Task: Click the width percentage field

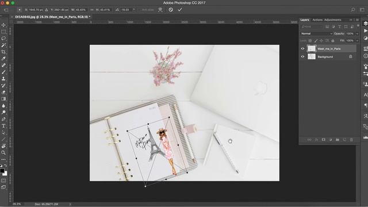Action: point(80,10)
